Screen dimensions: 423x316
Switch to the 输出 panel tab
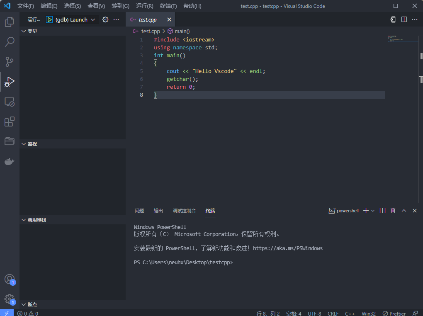(158, 211)
